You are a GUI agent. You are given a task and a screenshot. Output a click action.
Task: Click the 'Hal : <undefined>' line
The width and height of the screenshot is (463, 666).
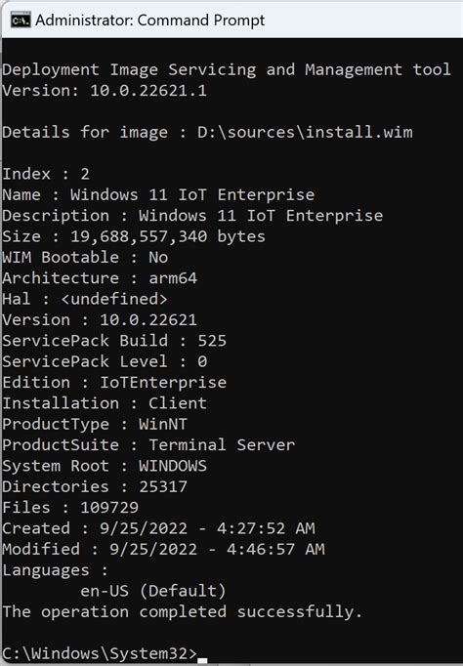pos(85,299)
